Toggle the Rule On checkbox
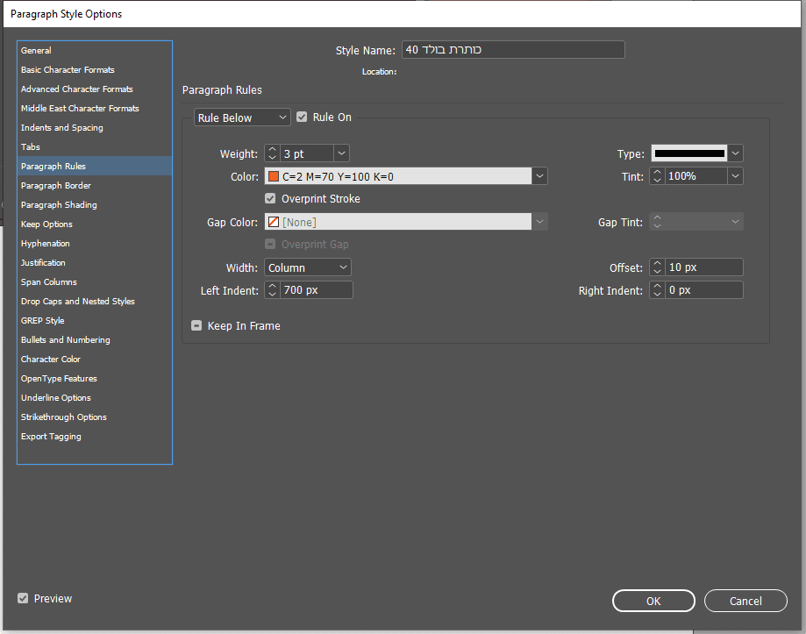 pyautogui.click(x=302, y=118)
